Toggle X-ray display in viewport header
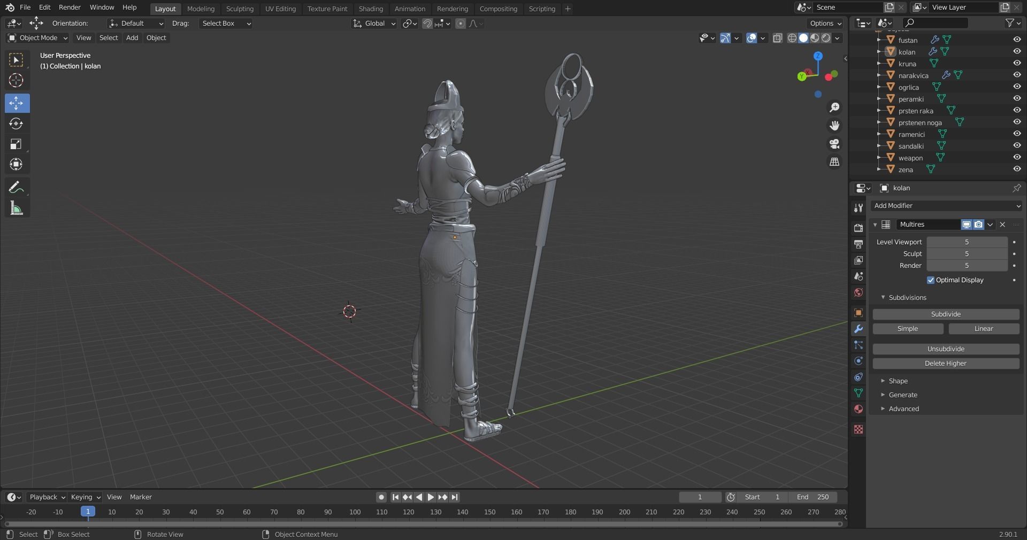Image resolution: width=1027 pixels, height=540 pixels. [778, 38]
